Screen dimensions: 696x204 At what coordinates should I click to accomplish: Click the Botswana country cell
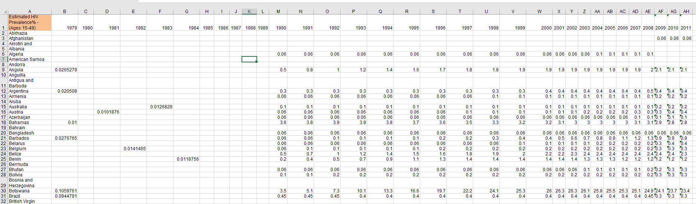(x=30, y=191)
